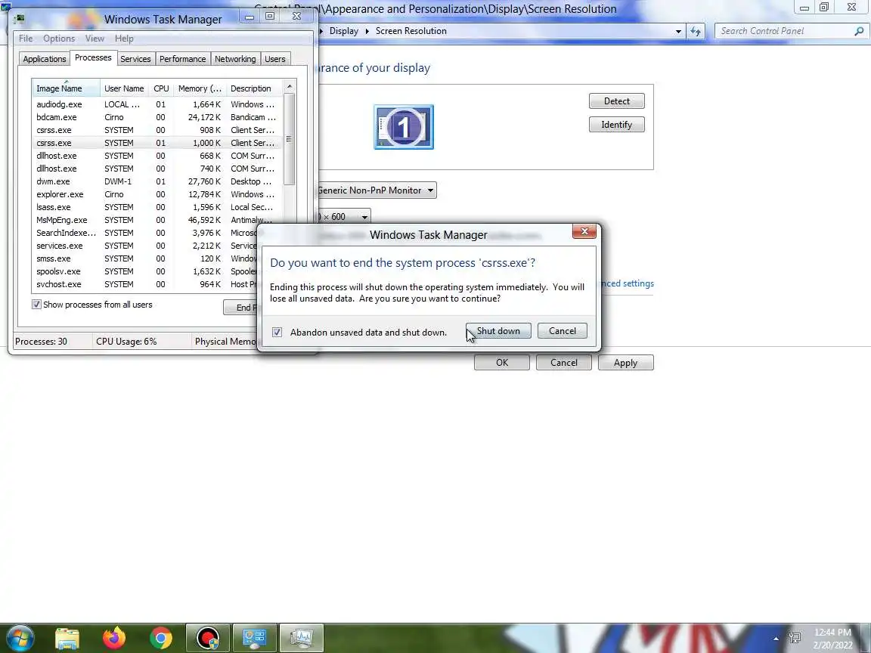Viewport: 871px width, 653px height.
Task: Select the lsass.exe process row
Action: click(157, 207)
